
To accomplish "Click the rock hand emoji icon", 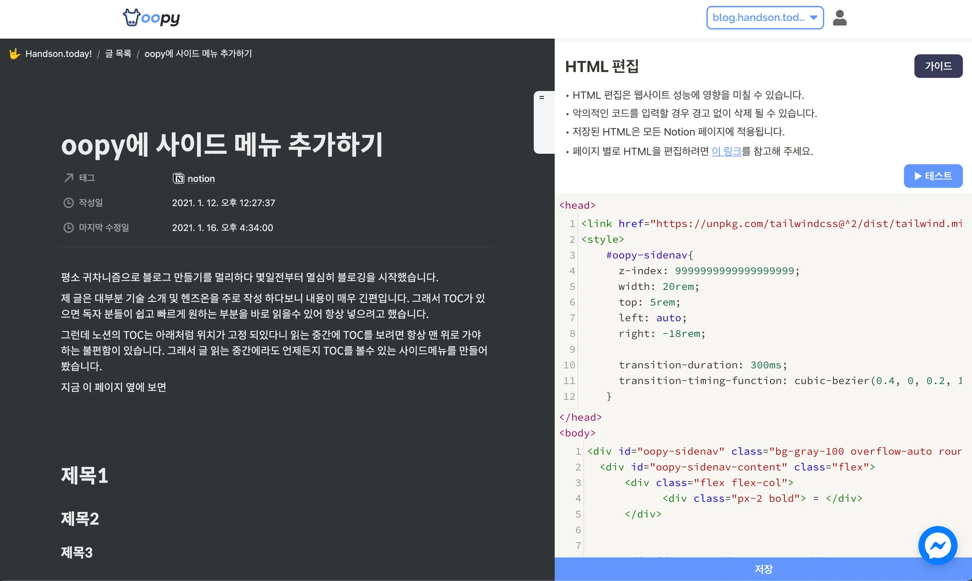I will pos(15,54).
